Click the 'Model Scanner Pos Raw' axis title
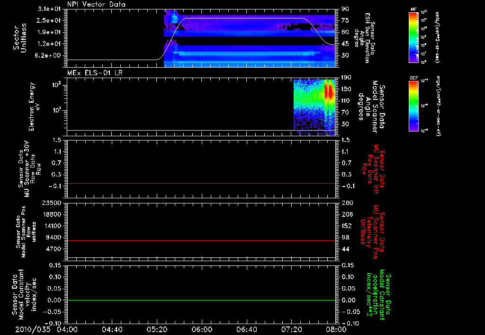485x335 pixels. (x=26, y=232)
